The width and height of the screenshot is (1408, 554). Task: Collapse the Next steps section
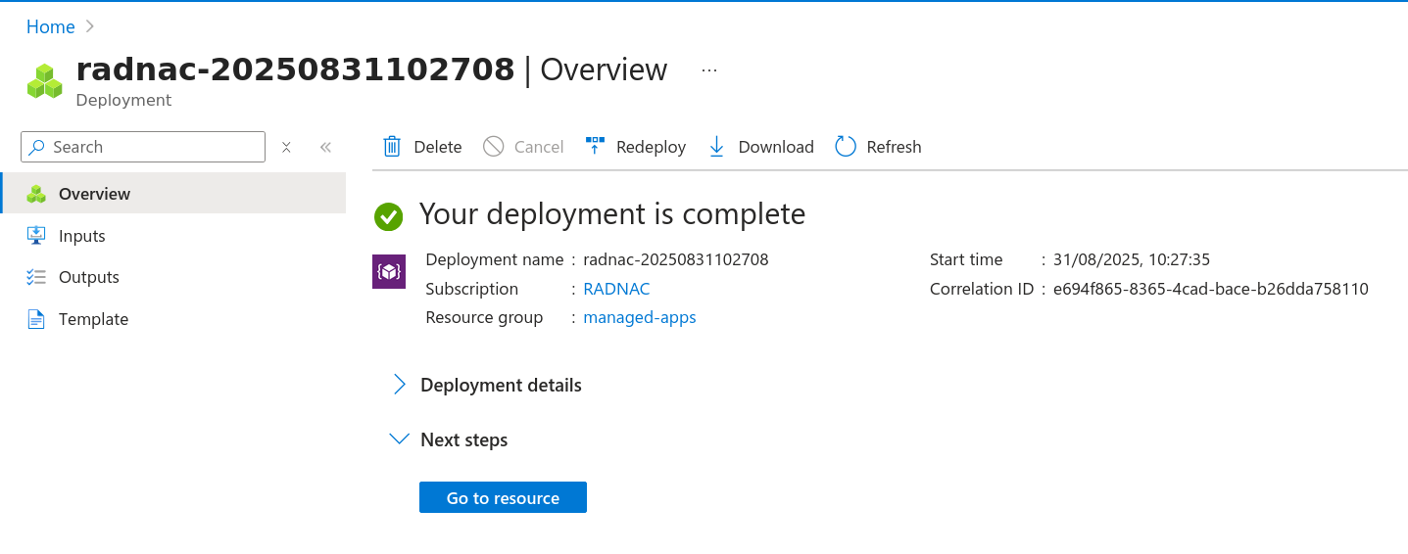coord(399,439)
